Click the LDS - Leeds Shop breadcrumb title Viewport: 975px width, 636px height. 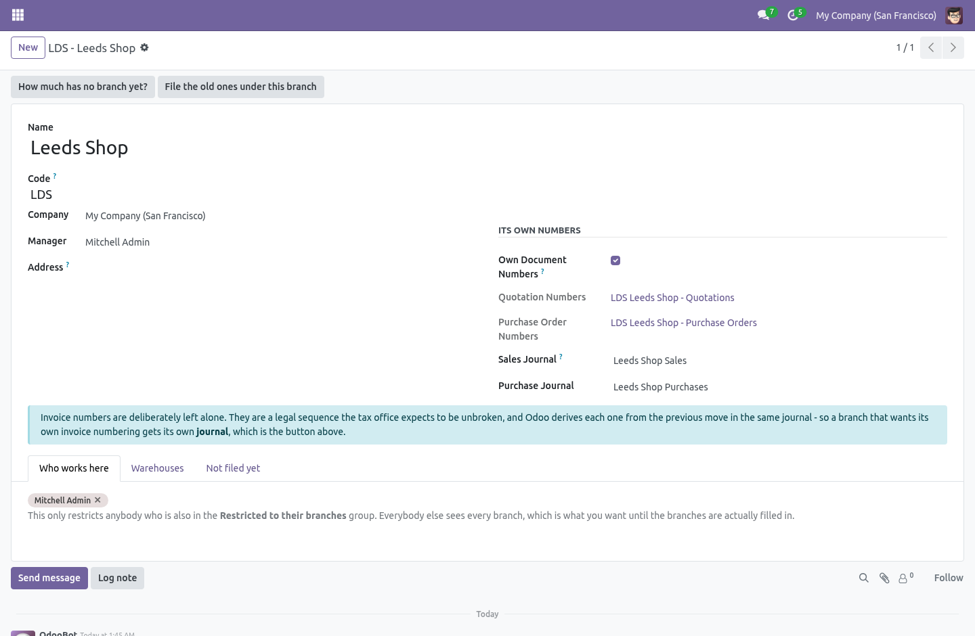(x=92, y=48)
